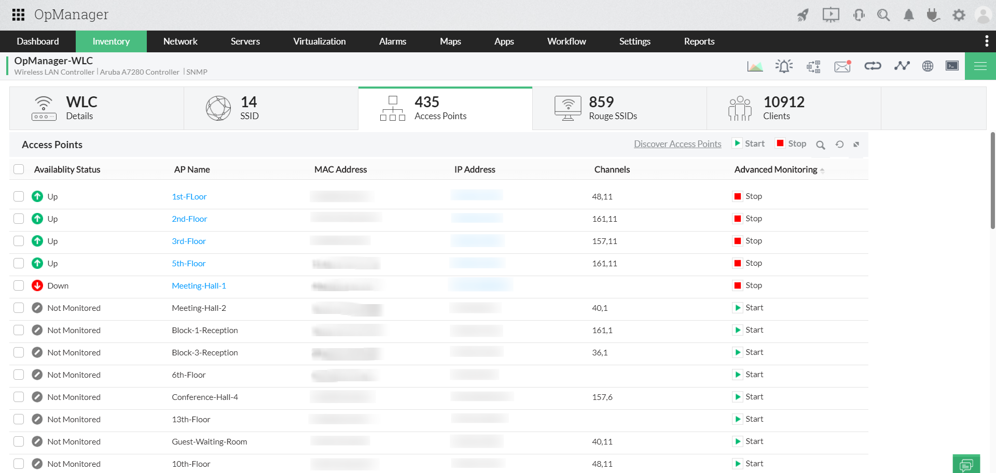Image resolution: width=996 pixels, height=473 pixels.
Task: Open the terminal console icon
Action: (x=952, y=66)
